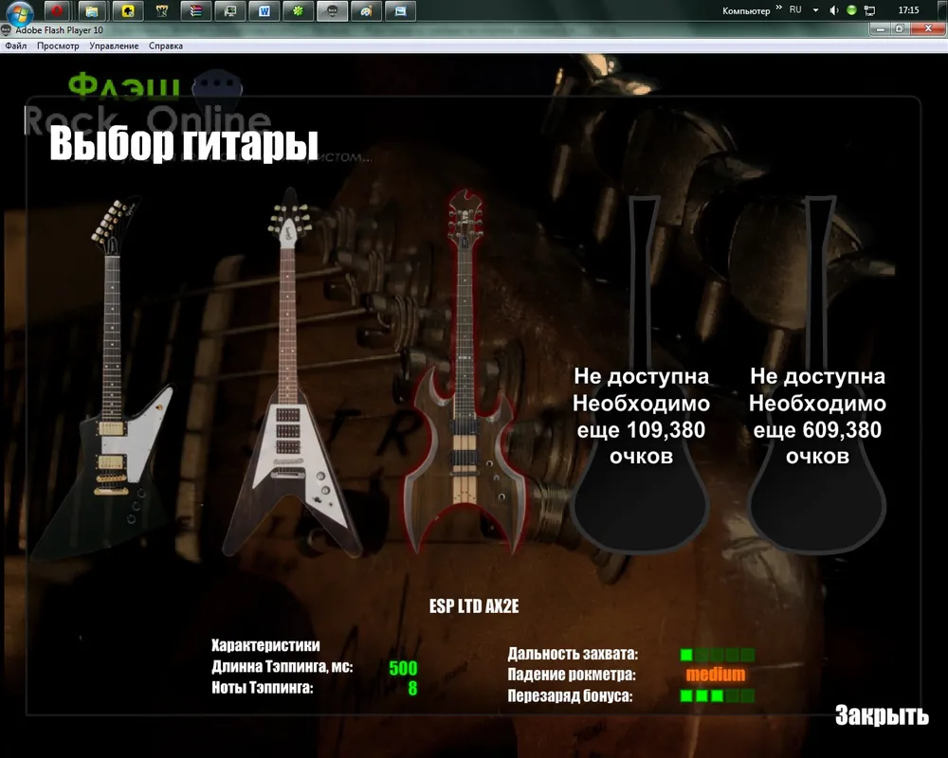Click the Выбор гитары title
948x758 pixels.
(183, 143)
